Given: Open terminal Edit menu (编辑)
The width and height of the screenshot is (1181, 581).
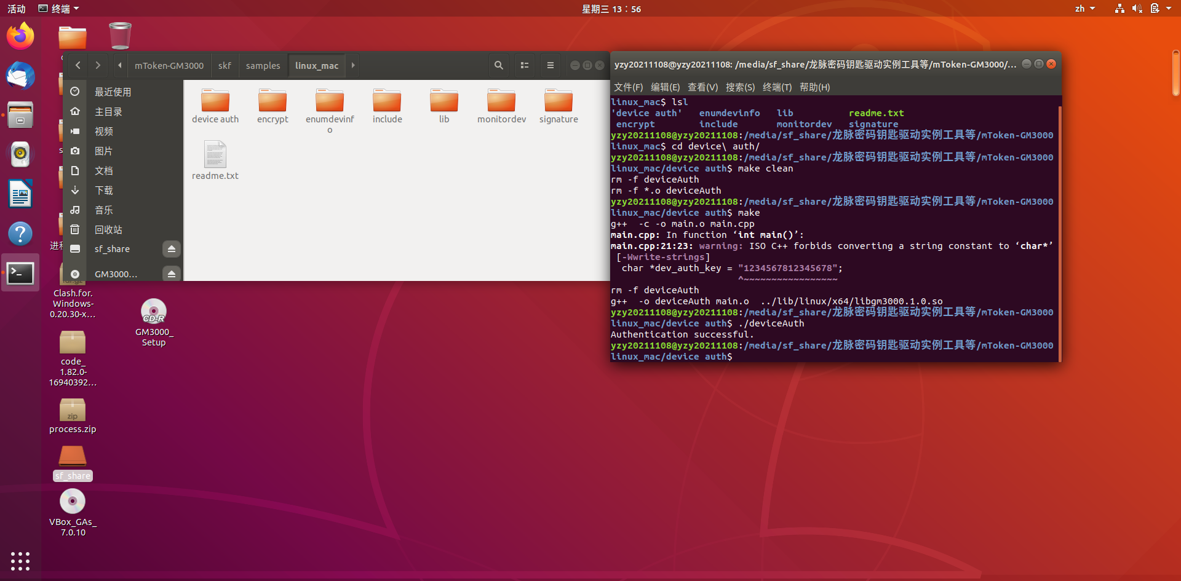Looking at the screenshot, I should click(665, 87).
